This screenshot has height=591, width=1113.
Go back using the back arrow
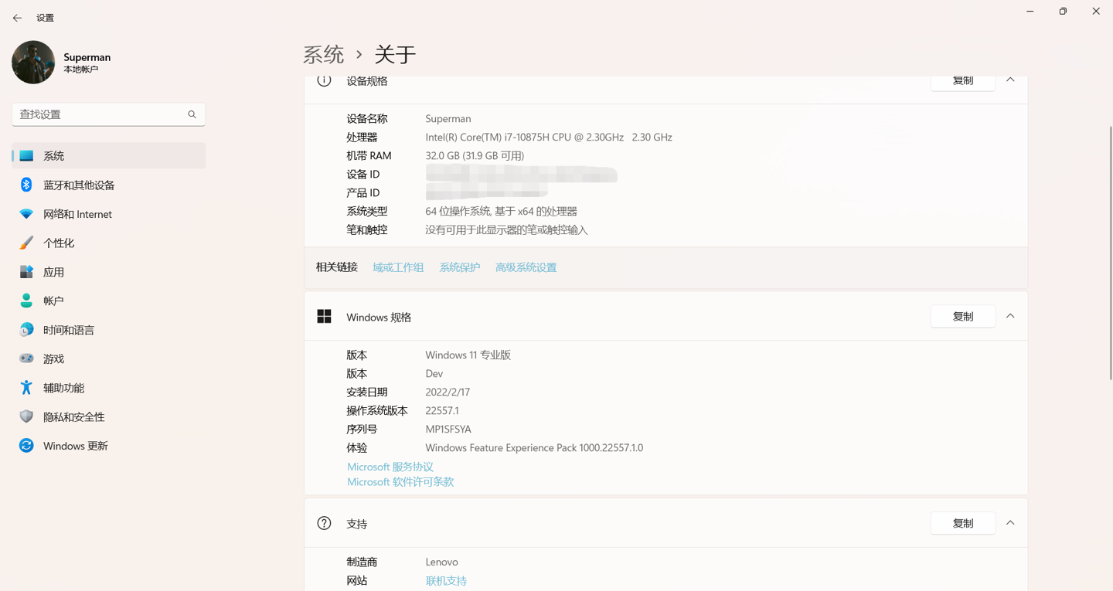coord(17,18)
